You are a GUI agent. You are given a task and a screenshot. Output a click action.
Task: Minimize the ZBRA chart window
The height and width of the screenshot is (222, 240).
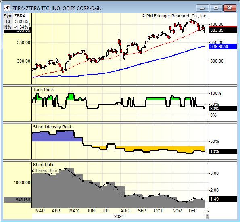(x=202, y=8)
